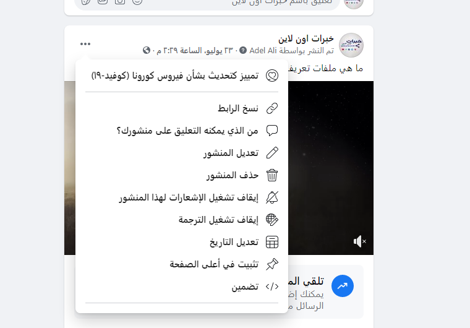This screenshot has width=470, height=328.
Task: Click the embed code brackets icon
Action: click(272, 287)
